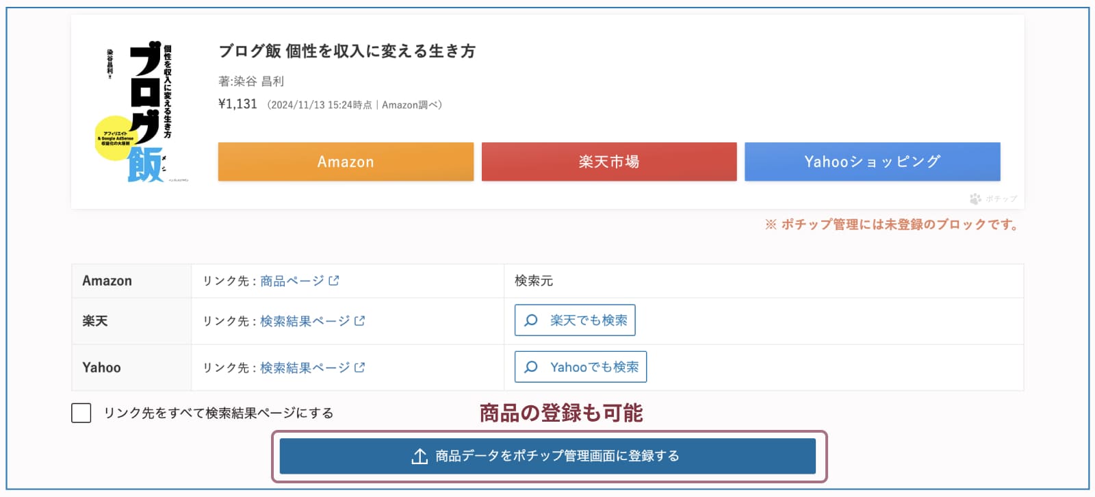This screenshot has width=1095, height=497.
Task: Click 商品データをポチップ管理画面に登録する button
Action: [547, 456]
